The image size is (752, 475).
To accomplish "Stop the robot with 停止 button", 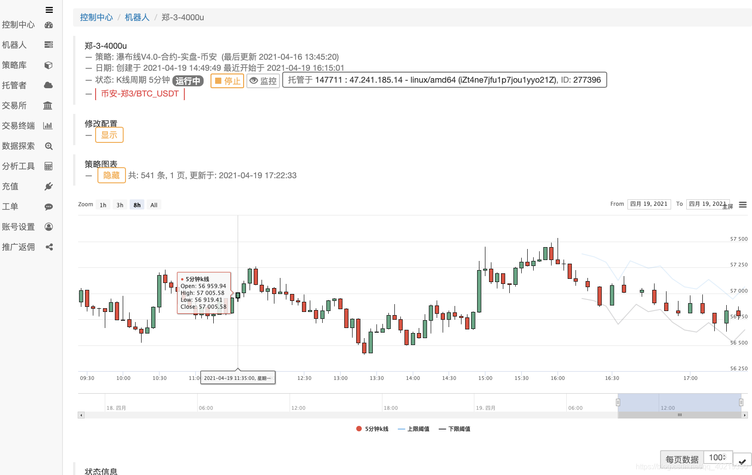I will tap(228, 81).
